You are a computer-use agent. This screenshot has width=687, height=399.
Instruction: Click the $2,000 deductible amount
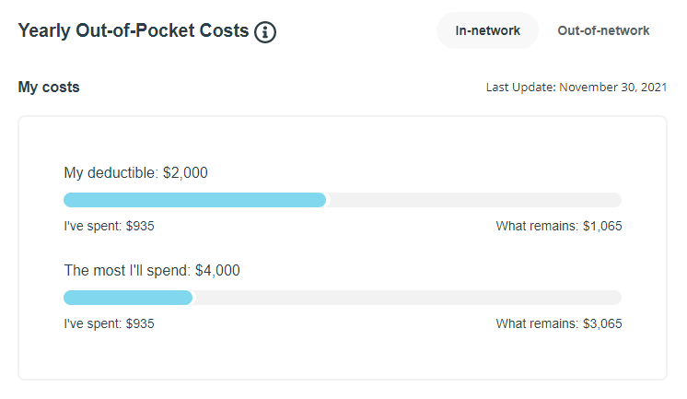pyautogui.click(x=185, y=172)
